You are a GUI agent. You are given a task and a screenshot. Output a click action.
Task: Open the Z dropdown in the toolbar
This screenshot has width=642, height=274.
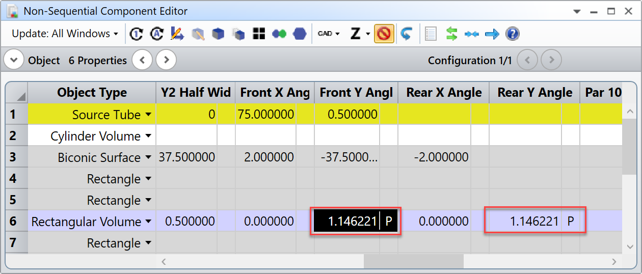tap(360, 34)
